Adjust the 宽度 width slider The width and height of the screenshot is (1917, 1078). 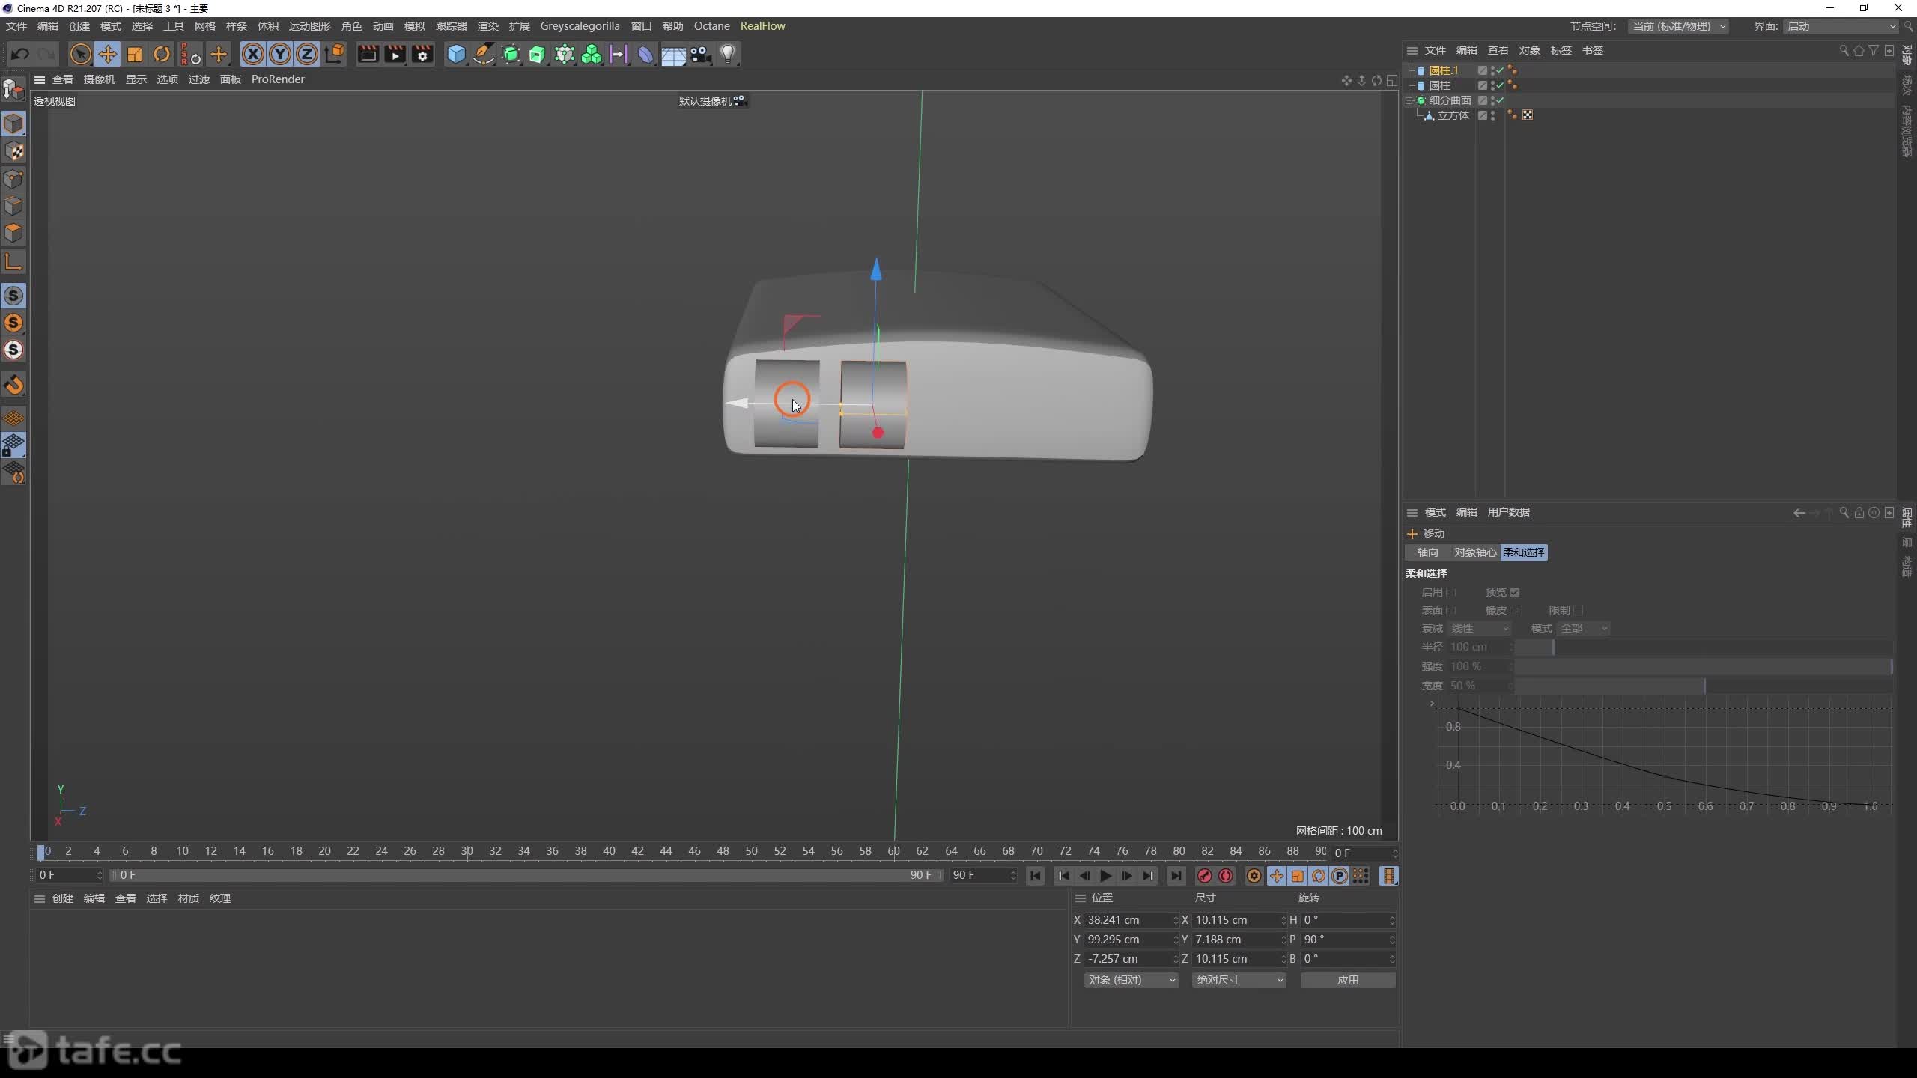pos(1704,686)
